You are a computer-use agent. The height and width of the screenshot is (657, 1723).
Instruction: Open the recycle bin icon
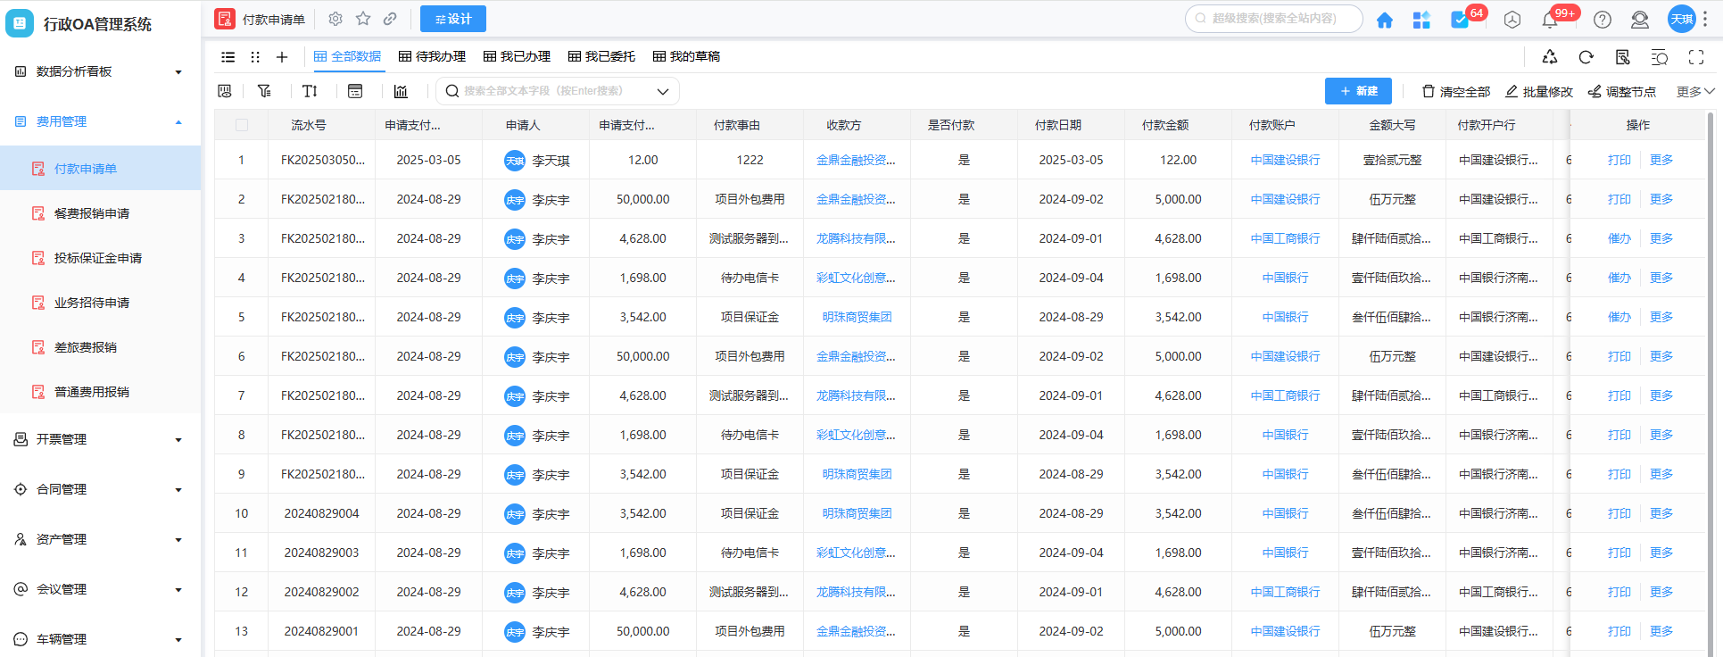point(1550,57)
